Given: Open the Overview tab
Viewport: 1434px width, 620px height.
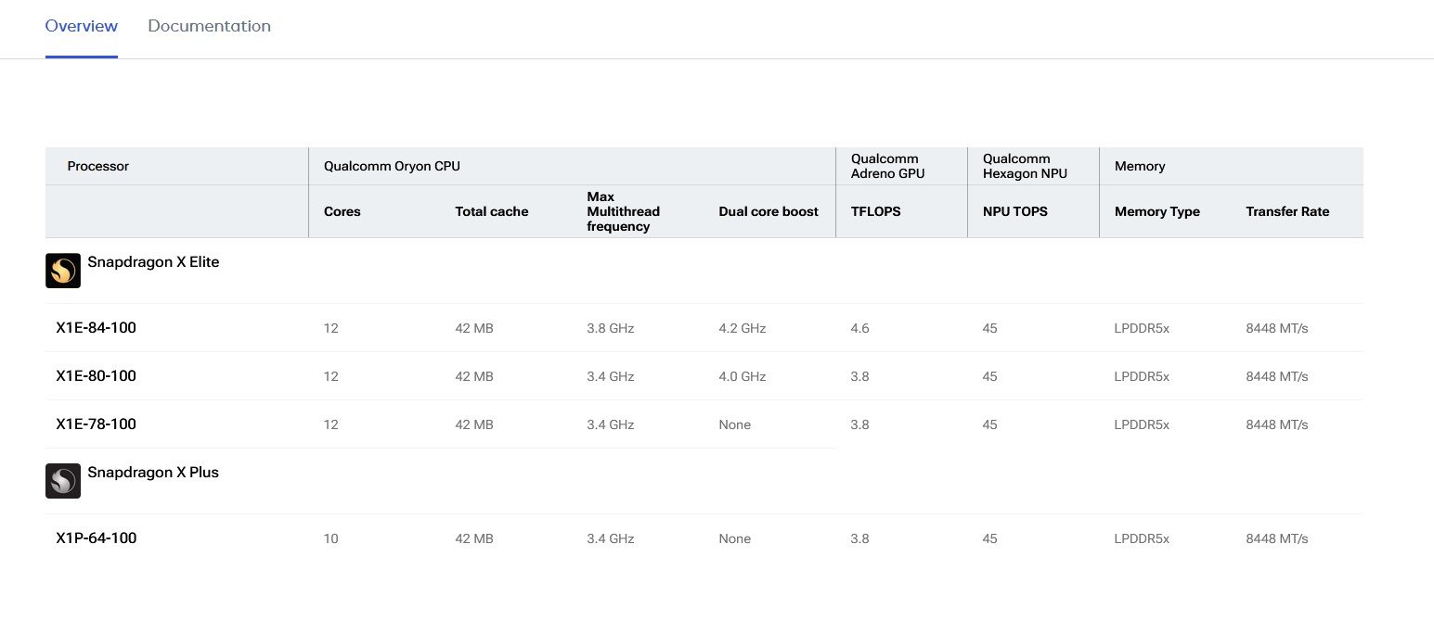Looking at the screenshot, I should [x=82, y=26].
